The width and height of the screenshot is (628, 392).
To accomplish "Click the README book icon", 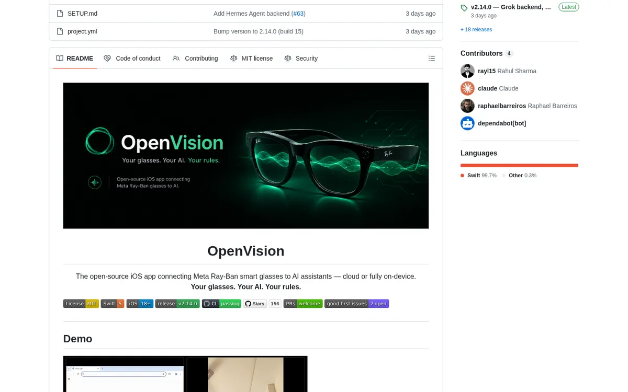I will [60, 59].
